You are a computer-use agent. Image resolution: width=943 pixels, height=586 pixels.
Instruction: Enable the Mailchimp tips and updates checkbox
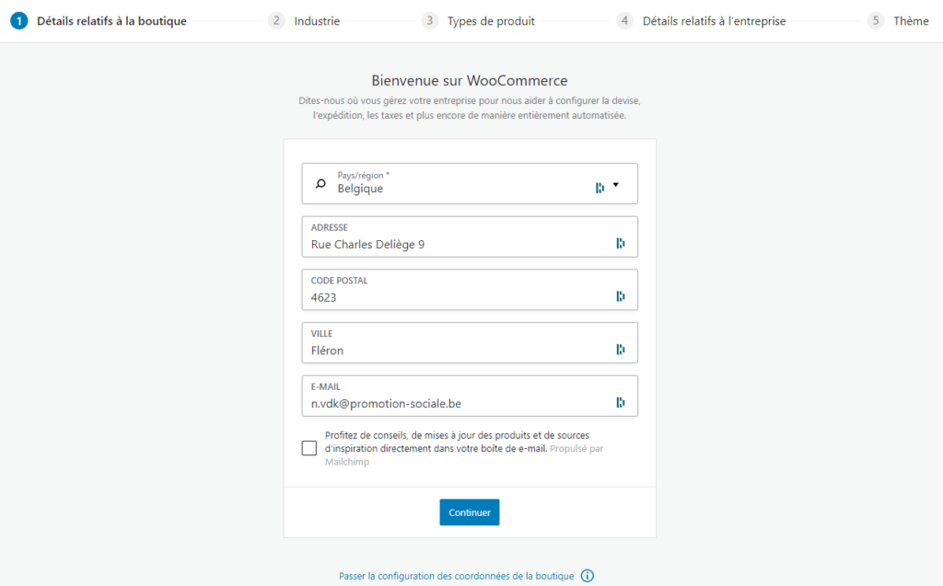[309, 448]
